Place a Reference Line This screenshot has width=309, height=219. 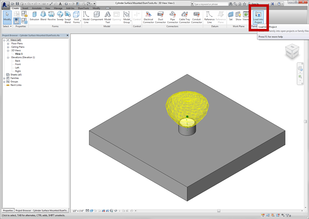pos(209,17)
